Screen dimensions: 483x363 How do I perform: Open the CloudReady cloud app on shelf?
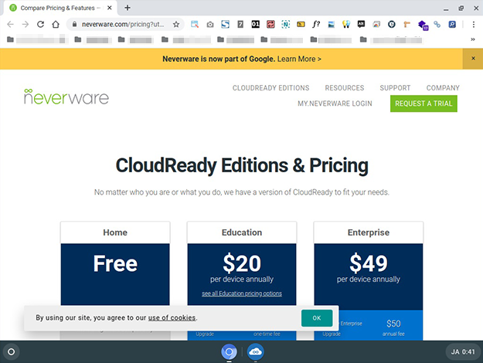coord(255,351)
